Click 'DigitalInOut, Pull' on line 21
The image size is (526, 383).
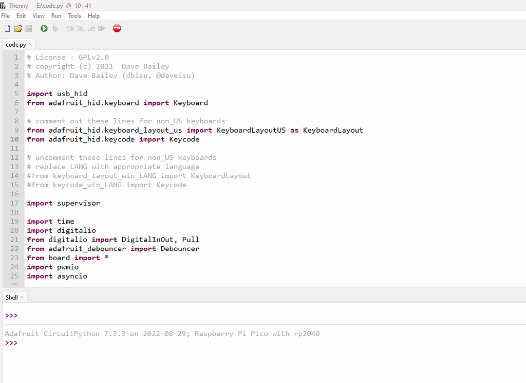coord(160,240)
